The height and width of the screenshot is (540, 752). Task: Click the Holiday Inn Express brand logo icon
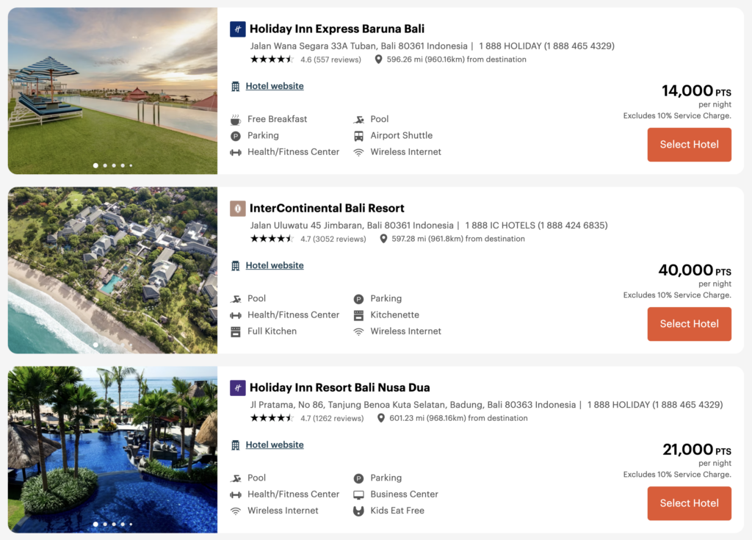click(236, 29)
